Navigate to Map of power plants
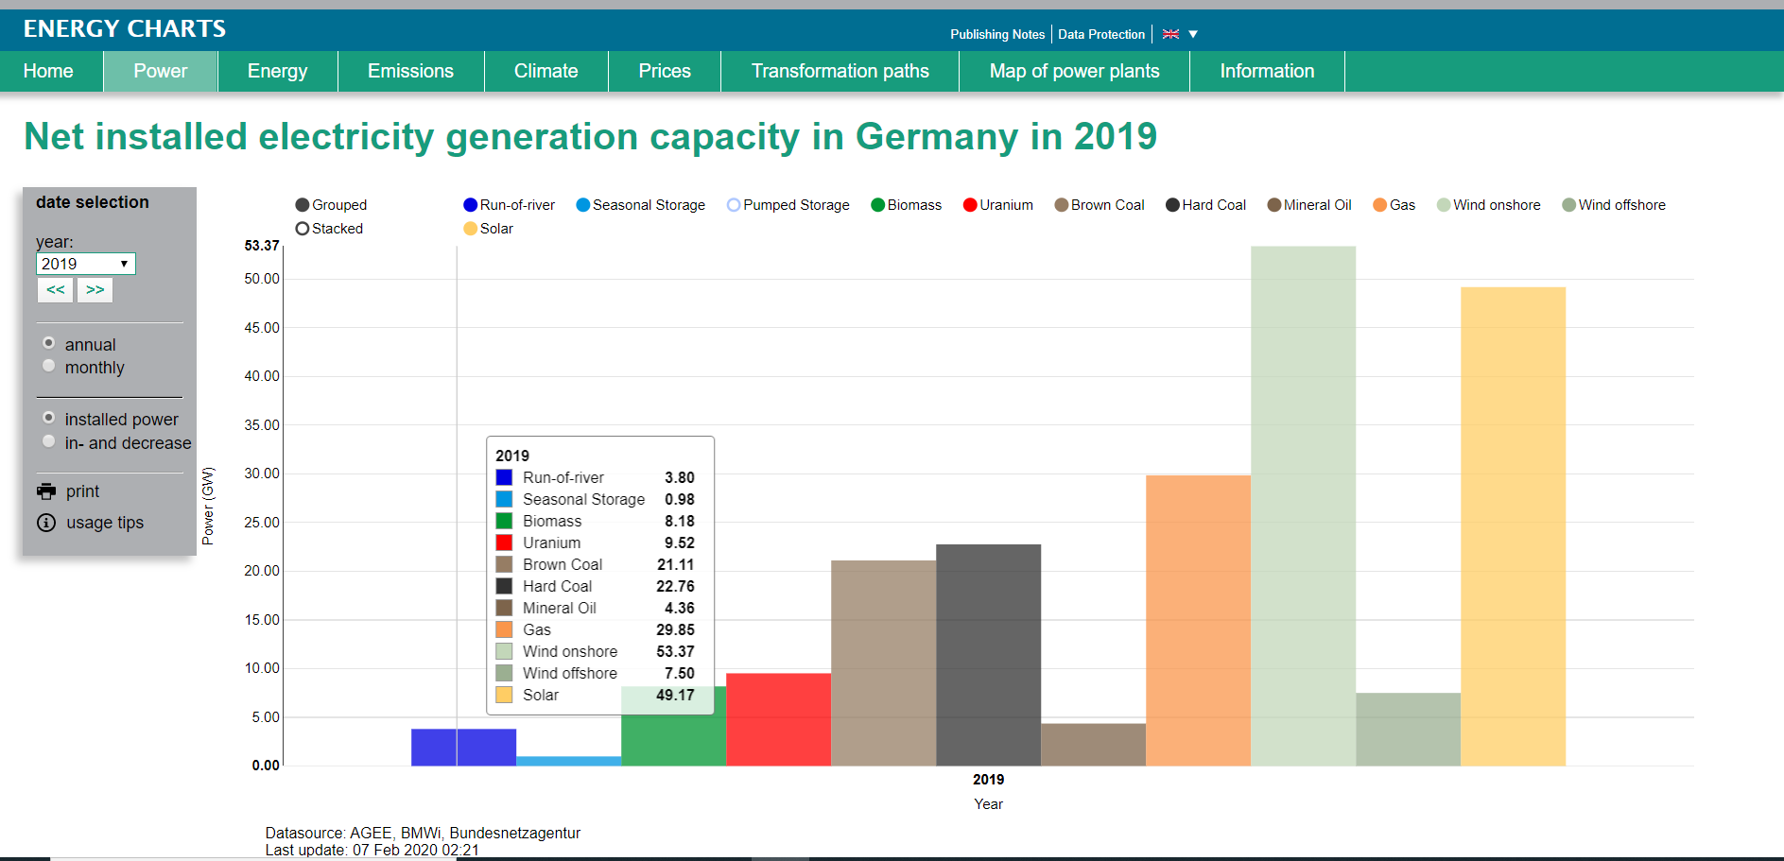 pyautogui.click(x=1074, y=71)
